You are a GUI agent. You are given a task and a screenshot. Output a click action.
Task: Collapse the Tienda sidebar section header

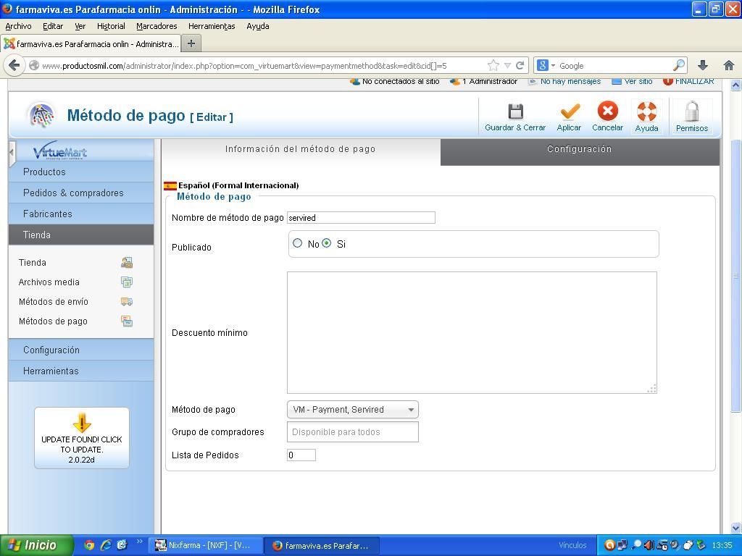(x=81, y=235)
